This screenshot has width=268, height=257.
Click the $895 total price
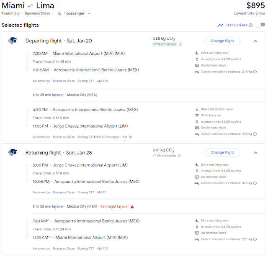click(255, 5)
